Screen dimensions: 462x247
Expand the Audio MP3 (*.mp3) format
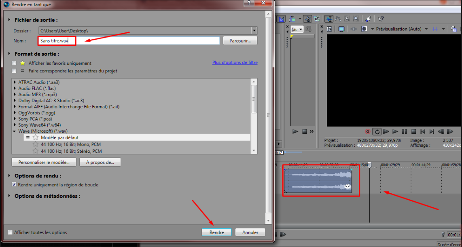click(15, 94)
